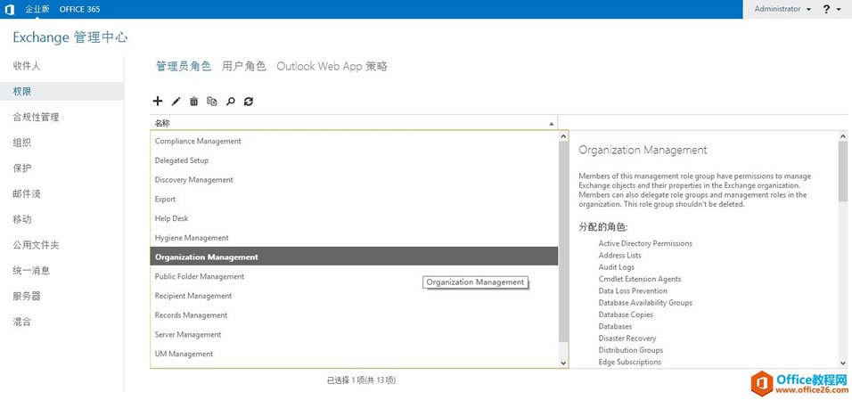Open the Administrator account dropdown

coord(782,9)
